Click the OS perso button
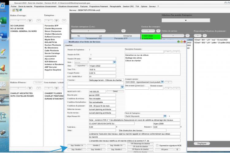The height and width of the screenshot is (153, 230). 164,149
